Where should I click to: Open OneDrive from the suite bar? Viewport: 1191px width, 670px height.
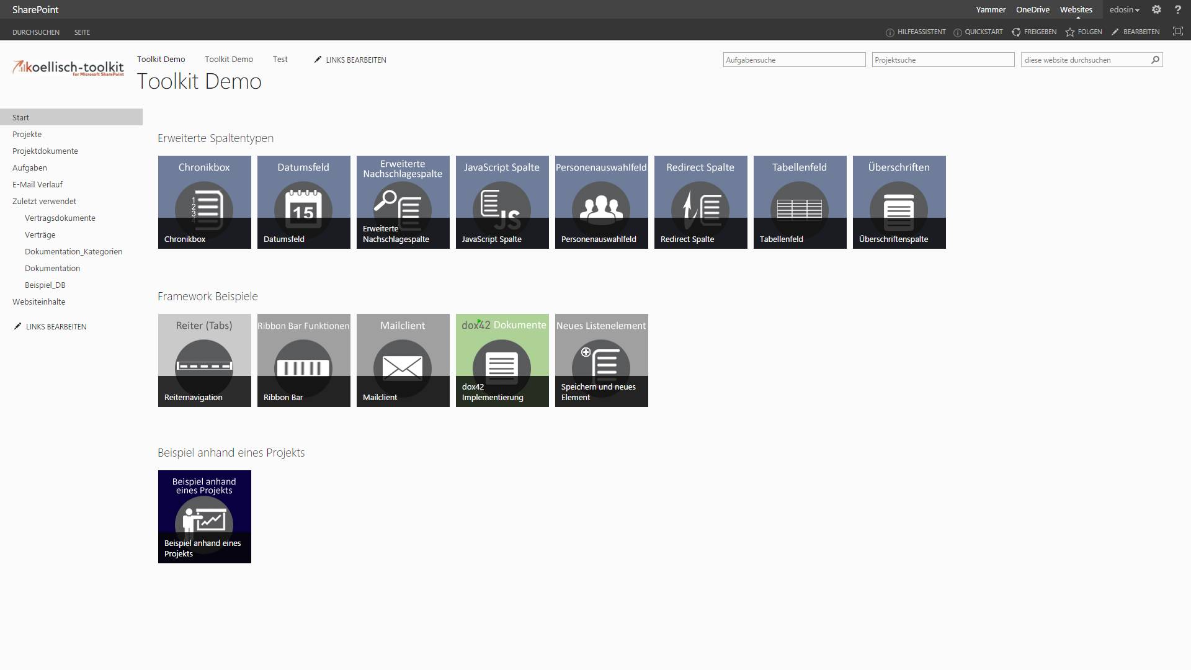pos(1033,10)
